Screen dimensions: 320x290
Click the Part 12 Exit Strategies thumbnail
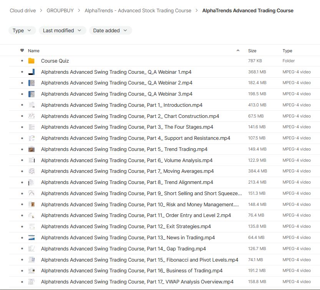tap(31, 227)
